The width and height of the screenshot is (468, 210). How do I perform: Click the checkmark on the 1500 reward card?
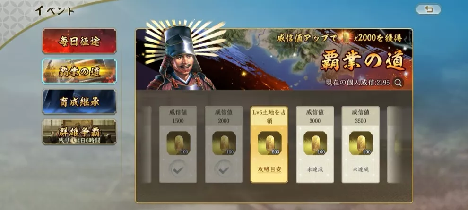(x=178, y=169)
